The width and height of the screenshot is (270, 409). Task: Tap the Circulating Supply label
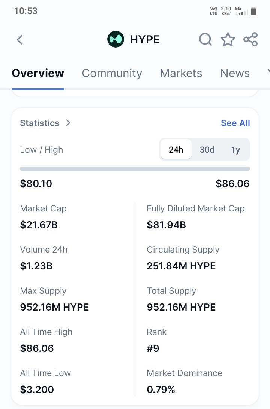(x=183, y=250)
